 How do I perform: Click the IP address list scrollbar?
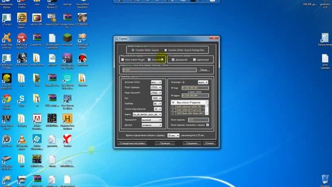click(207, 108)
